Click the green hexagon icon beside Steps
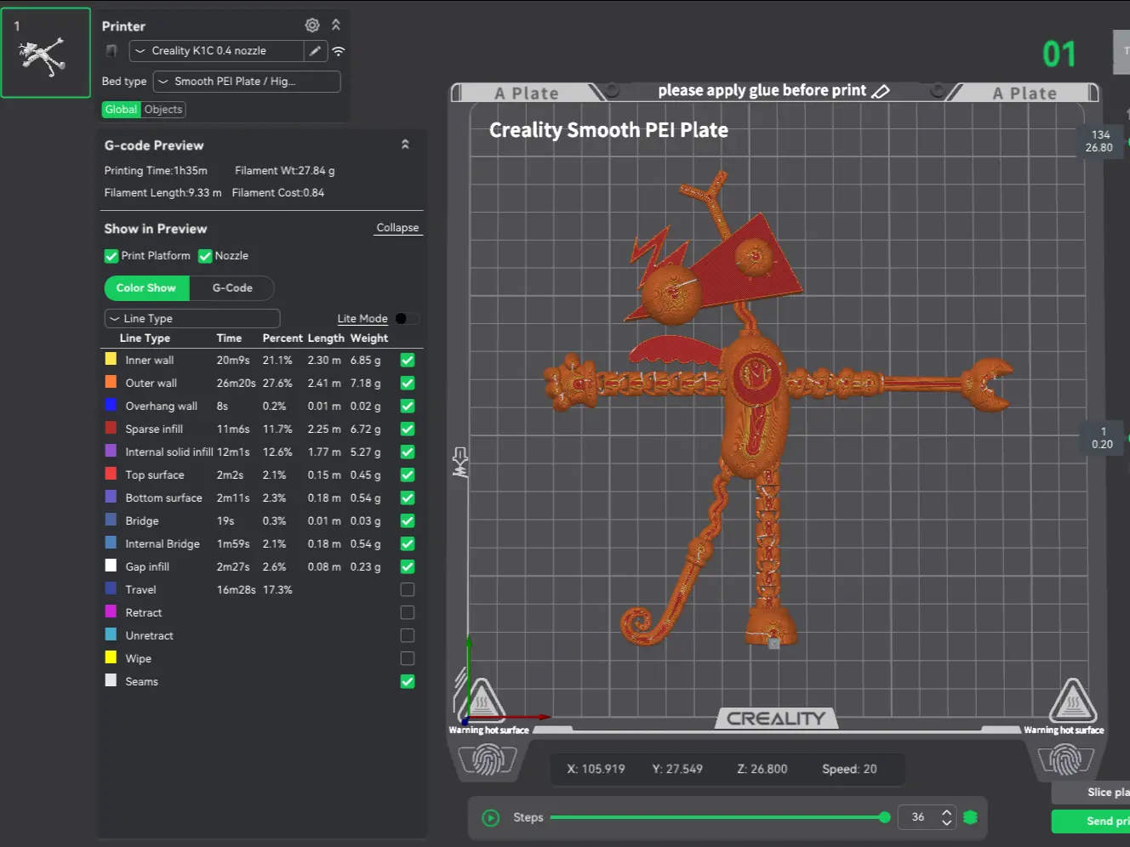 click(970, 818)
